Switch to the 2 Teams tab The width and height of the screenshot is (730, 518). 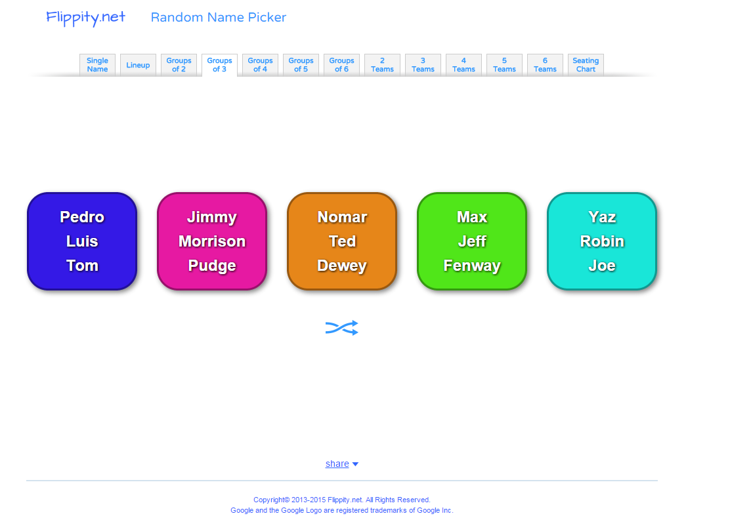[382, 64]
